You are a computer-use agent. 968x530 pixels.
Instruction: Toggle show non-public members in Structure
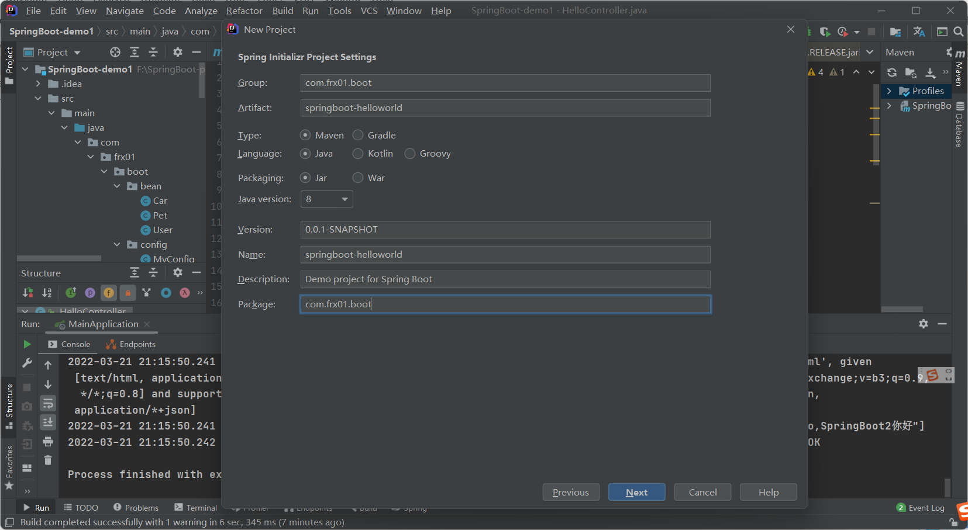(x=128, y=292)
